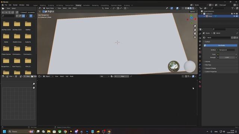Click the viewport pan hand gizmo
Image resolution: width=239 pixels, height=134 pixels.
[195, 30]
